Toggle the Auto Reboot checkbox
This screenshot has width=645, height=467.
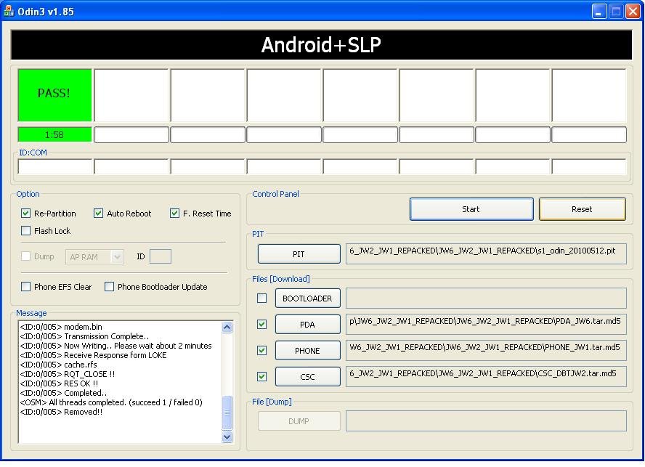point(98,213)
